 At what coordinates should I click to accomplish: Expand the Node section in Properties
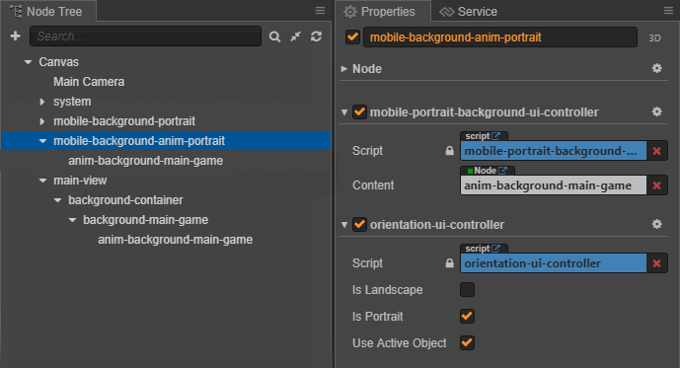[344, 69]
